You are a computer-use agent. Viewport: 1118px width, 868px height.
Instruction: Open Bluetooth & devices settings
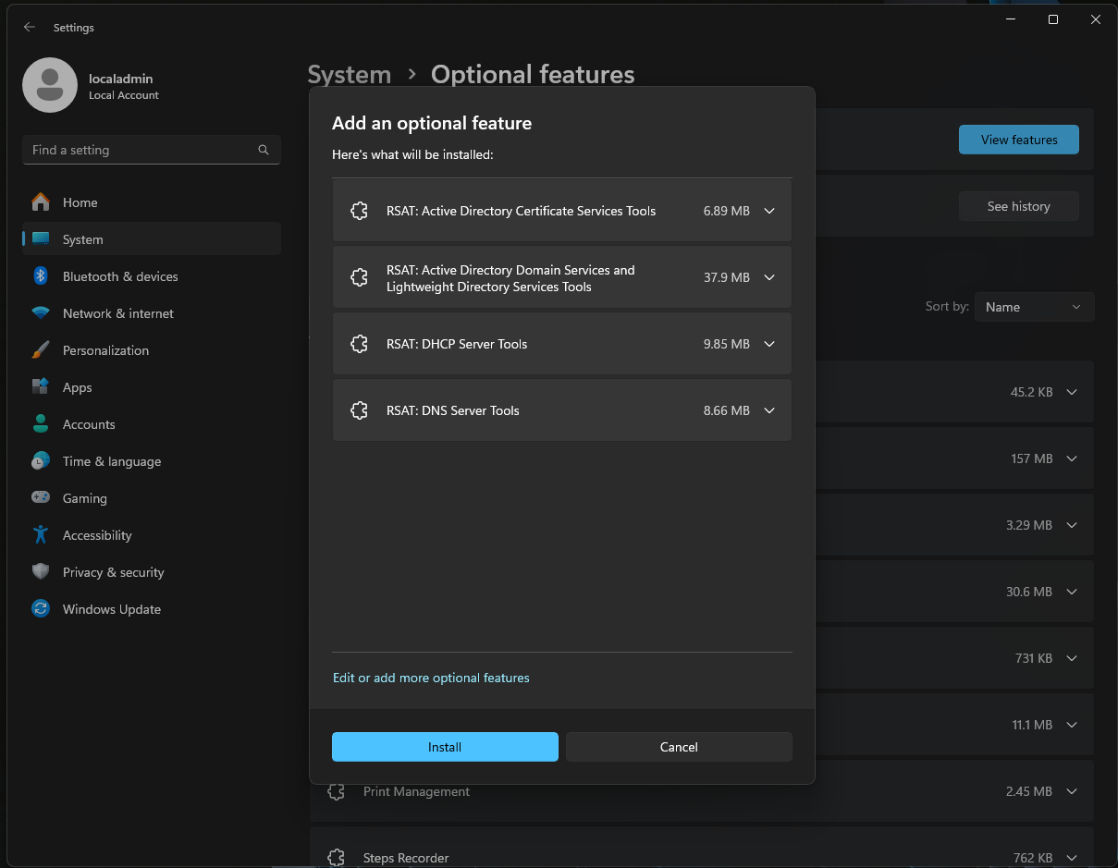pyautogui.click(x=119, y=276)
